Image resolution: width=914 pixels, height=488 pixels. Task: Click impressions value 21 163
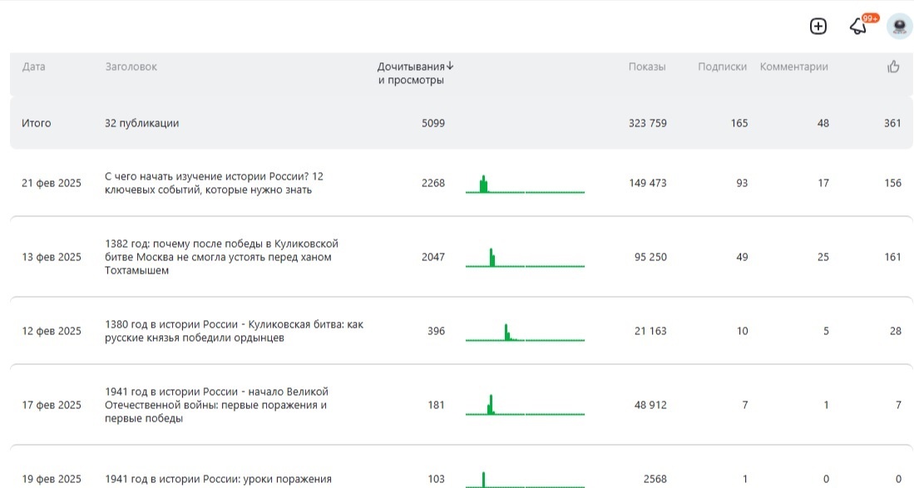click(x=650, y=331)
